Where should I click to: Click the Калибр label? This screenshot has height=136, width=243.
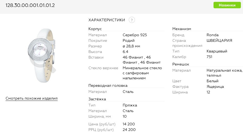(179, 57)
